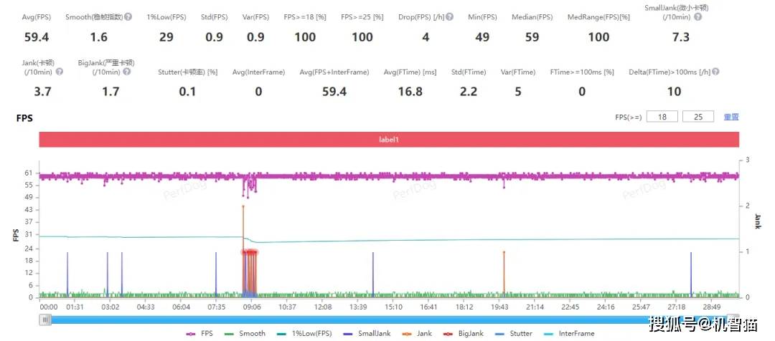
Task: Toggle Jank series in chart legend
Action: [417, 334]
